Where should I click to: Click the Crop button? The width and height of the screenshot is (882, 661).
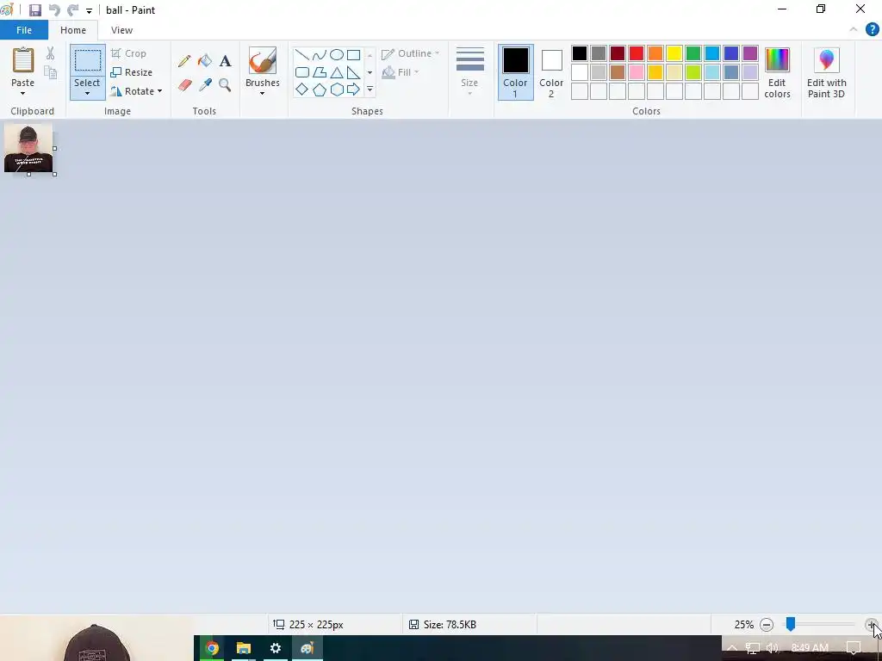click(129, 53)
